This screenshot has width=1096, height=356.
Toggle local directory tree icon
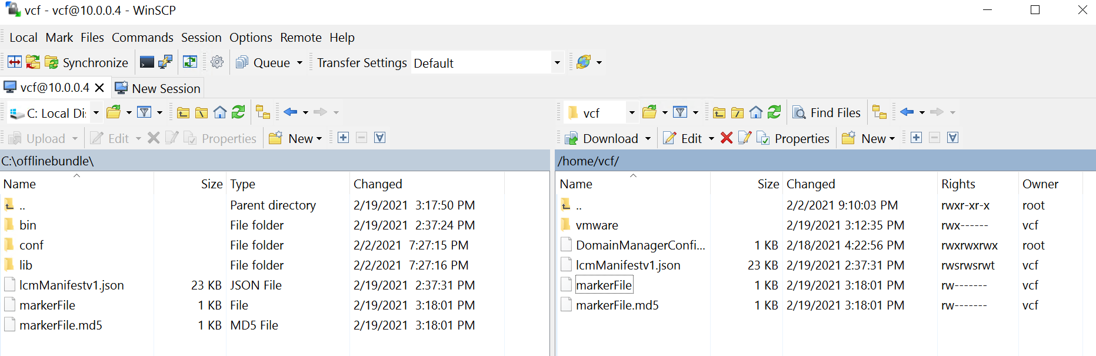(263, 112)
